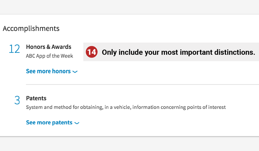Expand patents with the chevron arrow

[x=77, y=123]
